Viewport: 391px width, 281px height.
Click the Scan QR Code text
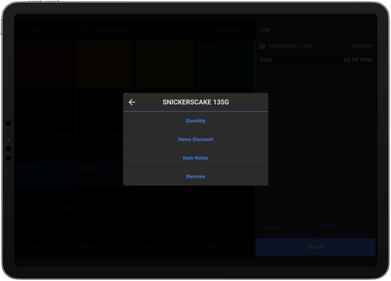point(227,30)
